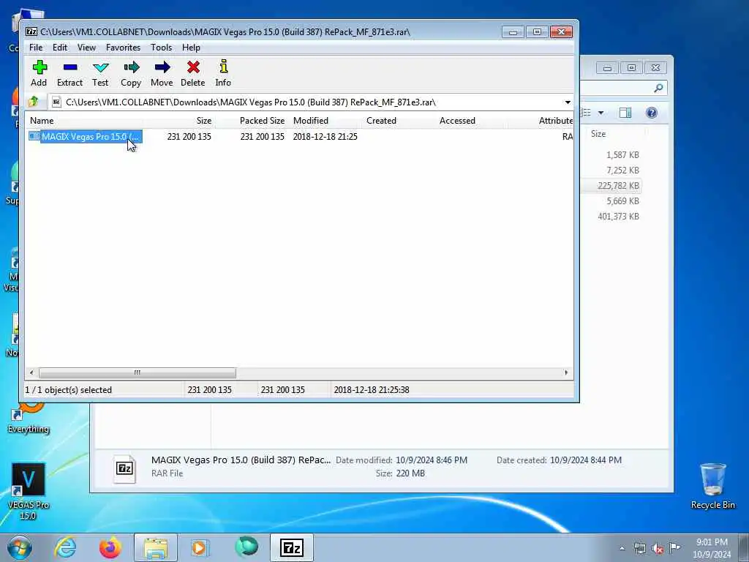The width and height of the screenshot is (749, 562).
Task: Click the Explorer Size column header
Action: pyautogui.click(x=598, y=134)
